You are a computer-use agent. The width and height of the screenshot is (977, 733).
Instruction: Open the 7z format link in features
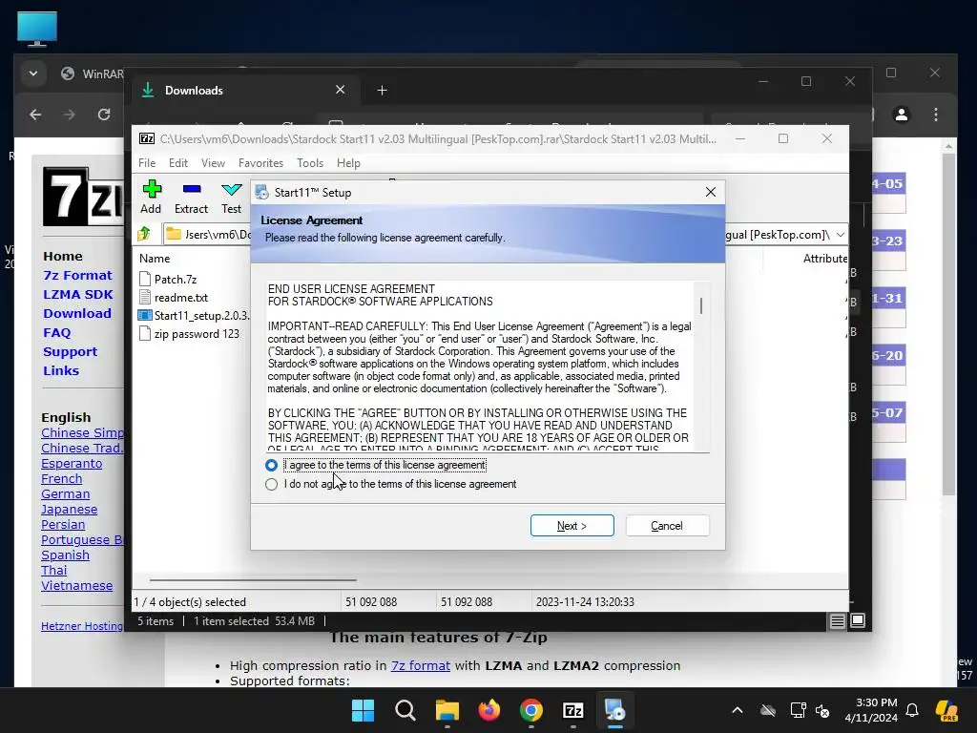click(421, 665)
